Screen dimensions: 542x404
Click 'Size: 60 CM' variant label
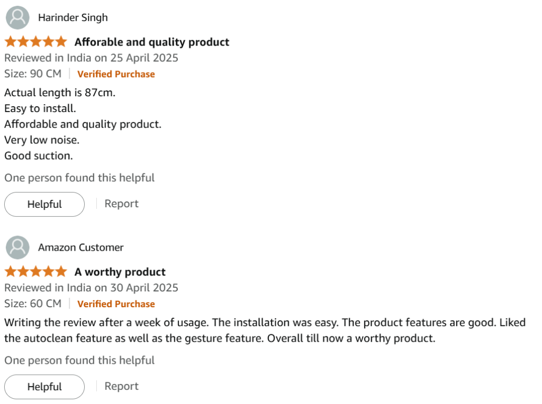[33, 304]
